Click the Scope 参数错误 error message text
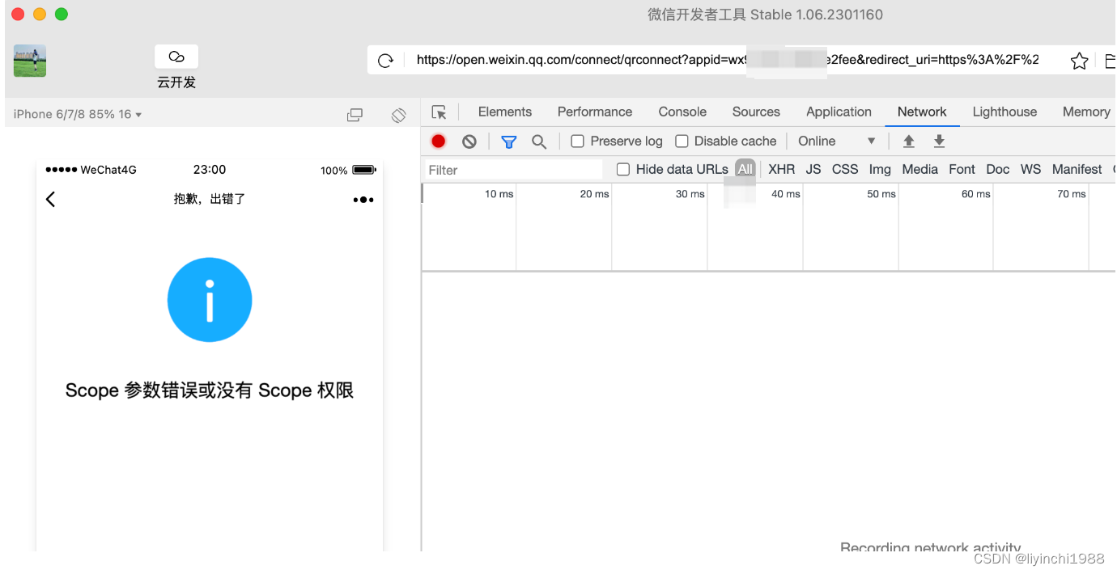This screenshot has width=1117, height=574. [210, 390]
